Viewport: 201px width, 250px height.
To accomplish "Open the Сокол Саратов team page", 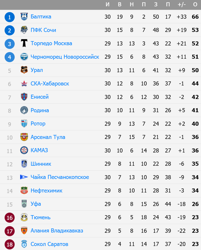I will (x=49, y=244).
